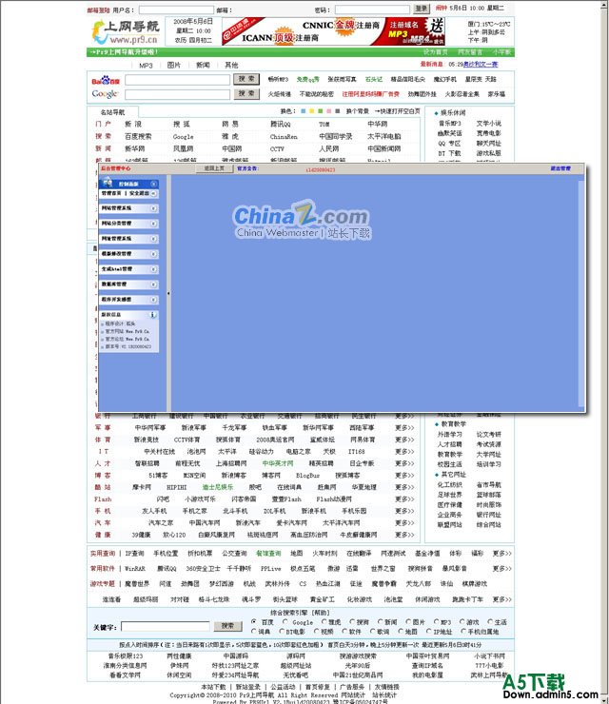
Task: Open the 魔兽世界 link in 游戏专题
Action: [x=137, y=584]
